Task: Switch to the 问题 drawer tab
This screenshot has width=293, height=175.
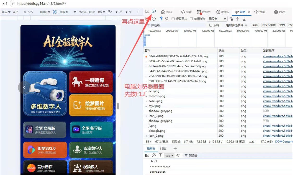Action: tap(163, 148)
